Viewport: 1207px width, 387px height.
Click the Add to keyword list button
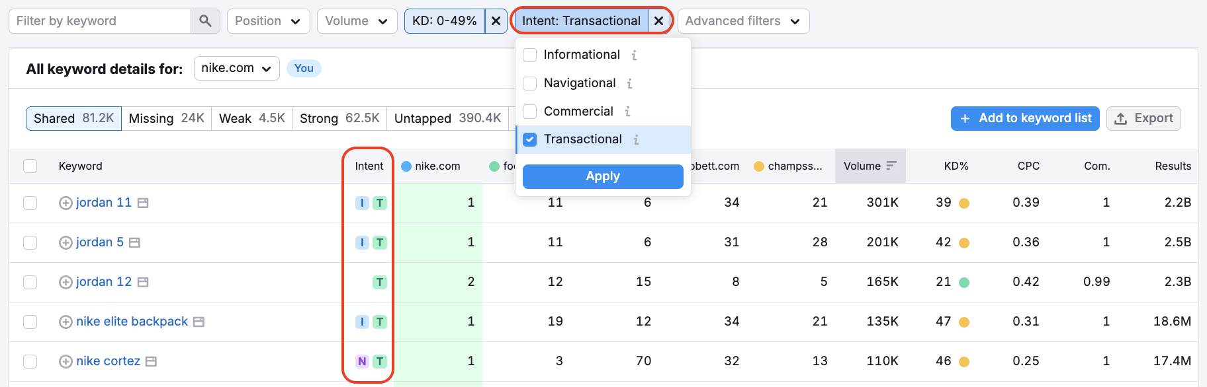click(1024, 118)
